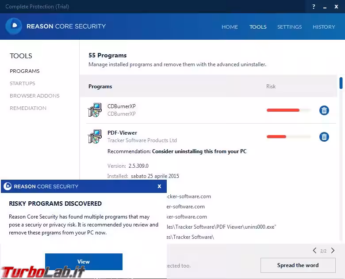This screenshot has height=279, width=345.
Task: Open the HISTORY tab
Action: click(x=324, y=27)
